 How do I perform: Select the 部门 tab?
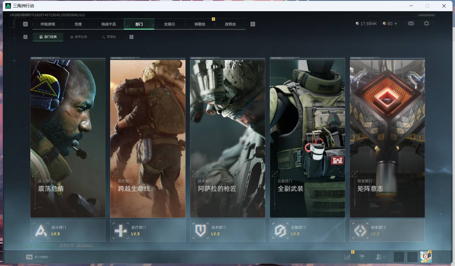[x=139, y=24]
